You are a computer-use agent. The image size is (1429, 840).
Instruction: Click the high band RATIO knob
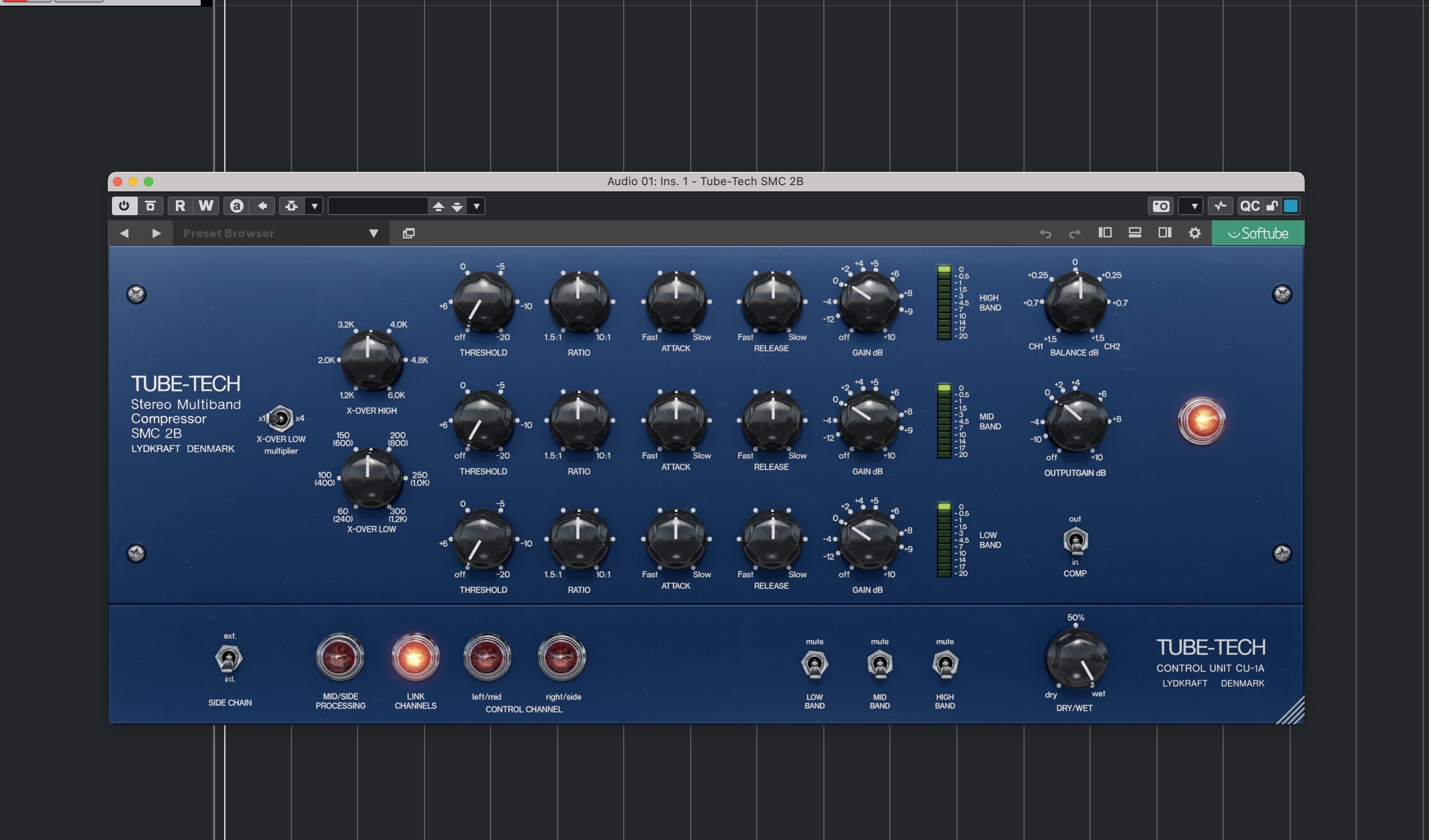click(x=579, y=301)
